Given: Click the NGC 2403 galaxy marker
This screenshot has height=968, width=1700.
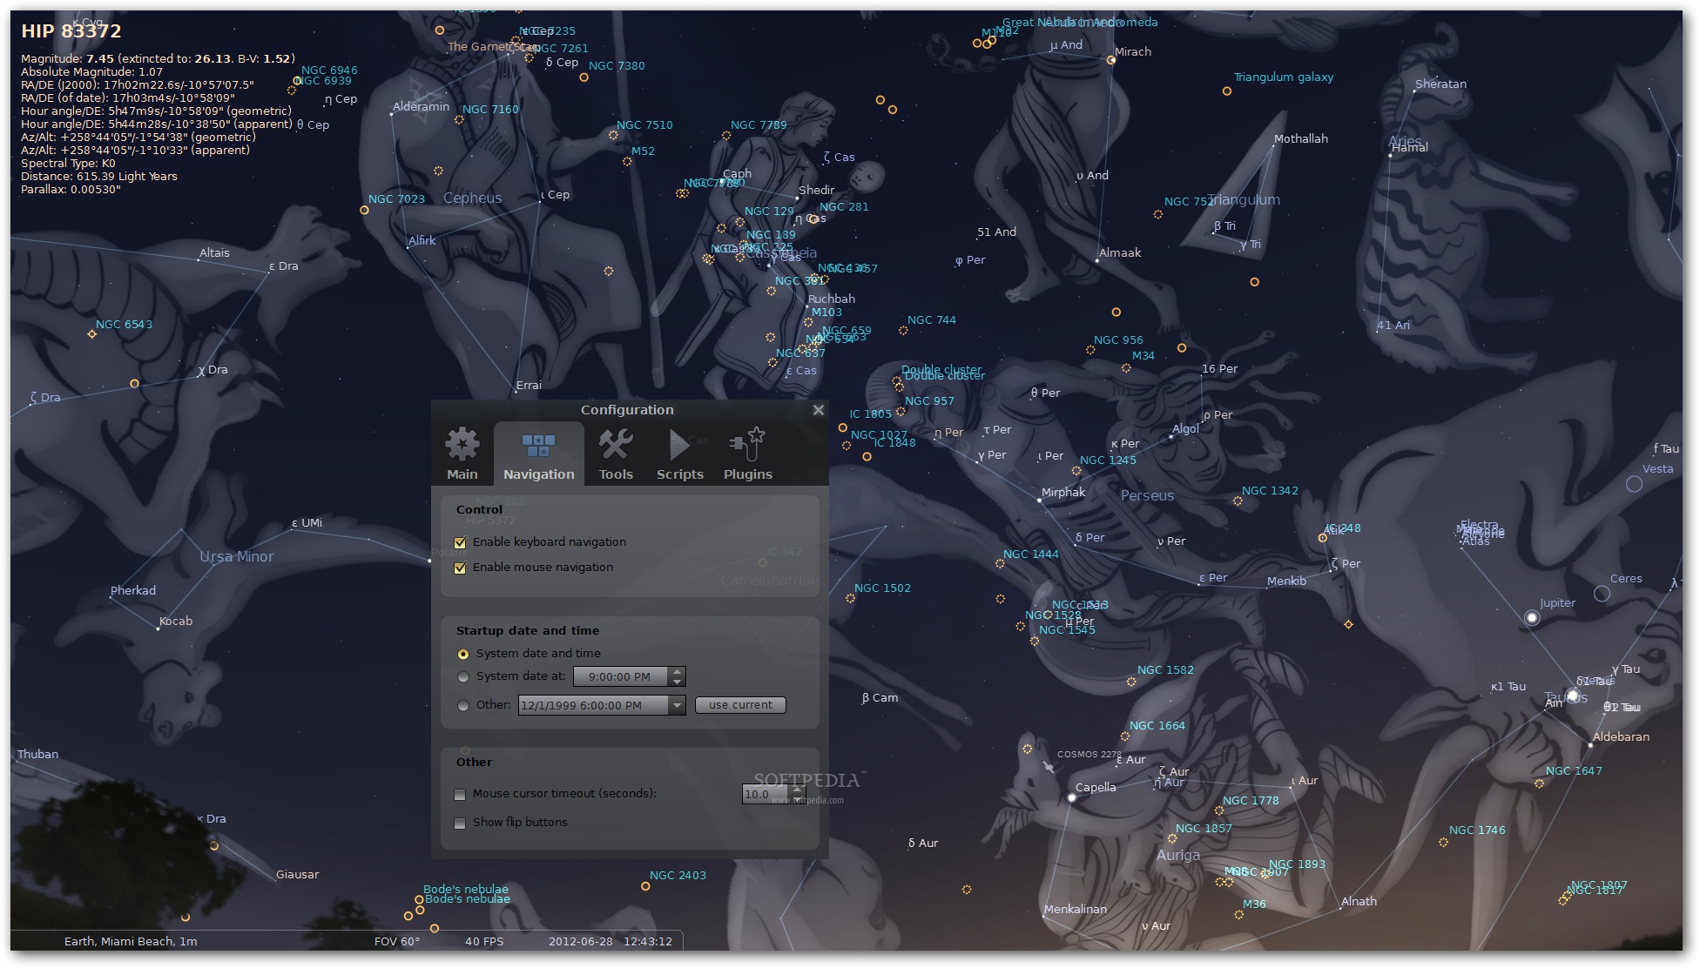Looking at the screenshot, I should (x=645, y=886).
